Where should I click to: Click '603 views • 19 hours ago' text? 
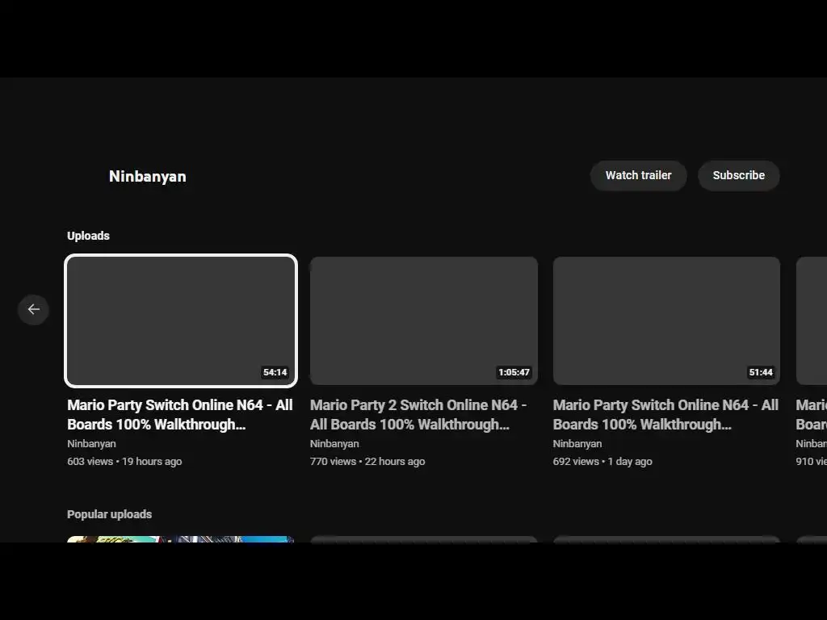point(124,461)
